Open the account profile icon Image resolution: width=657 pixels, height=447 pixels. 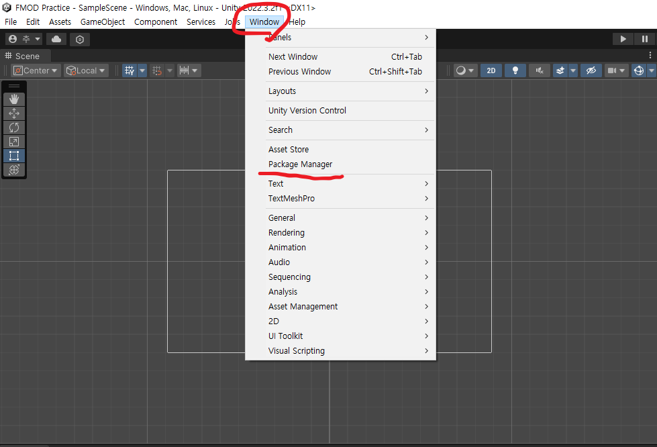click(13, 39)
